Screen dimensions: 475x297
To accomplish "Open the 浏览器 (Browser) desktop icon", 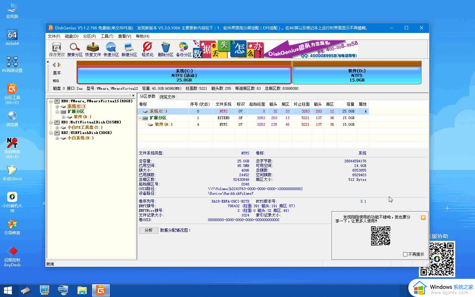I will click(x=12, y=118).
